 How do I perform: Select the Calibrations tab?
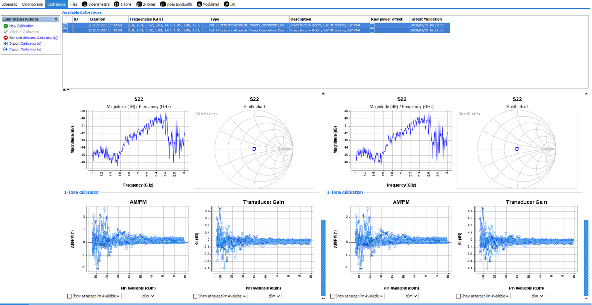(56, 4)
